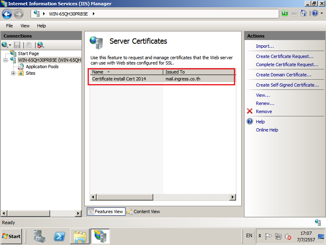
Task: Click the green Refresh page icon
Action: [x=285, y=13]
